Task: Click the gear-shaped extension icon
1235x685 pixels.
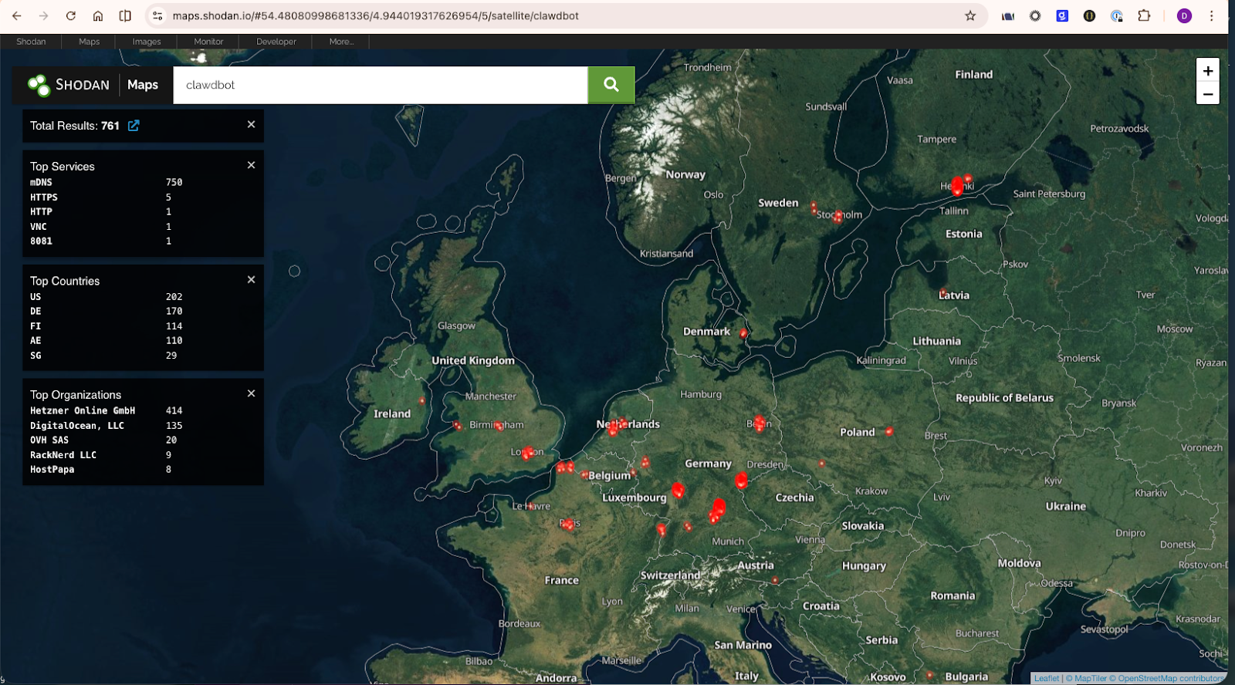Action: point(1035,15)
